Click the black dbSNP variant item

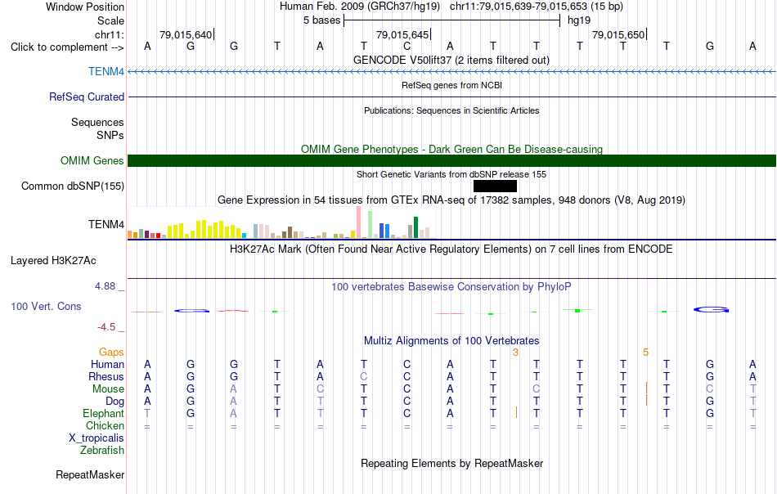(495, 186)
